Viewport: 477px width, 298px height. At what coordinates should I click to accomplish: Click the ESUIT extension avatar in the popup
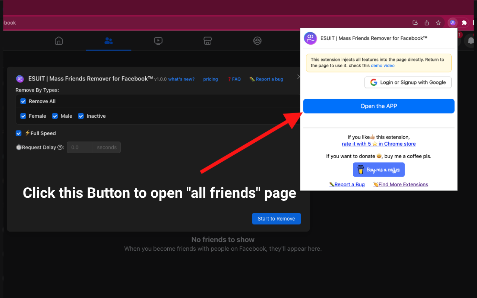click(x=310, y=38)
